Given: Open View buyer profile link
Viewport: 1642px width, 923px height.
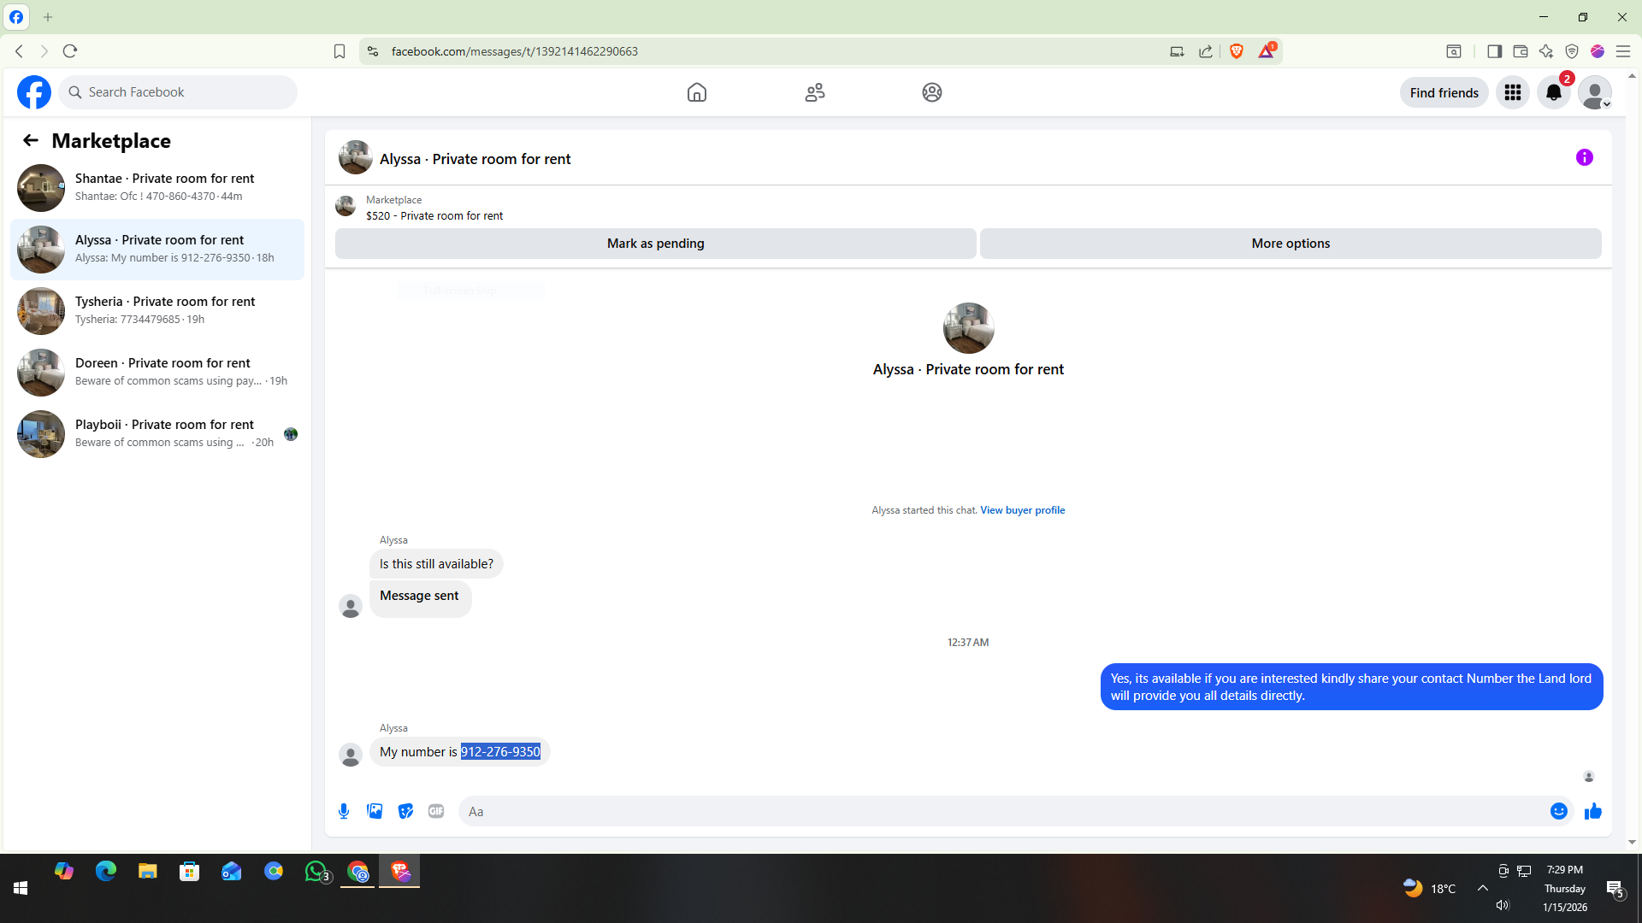Looking at the screenshot, I should 1022,510.
